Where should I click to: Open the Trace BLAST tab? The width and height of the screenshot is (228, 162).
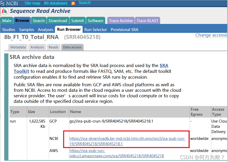tap(148, 21)
